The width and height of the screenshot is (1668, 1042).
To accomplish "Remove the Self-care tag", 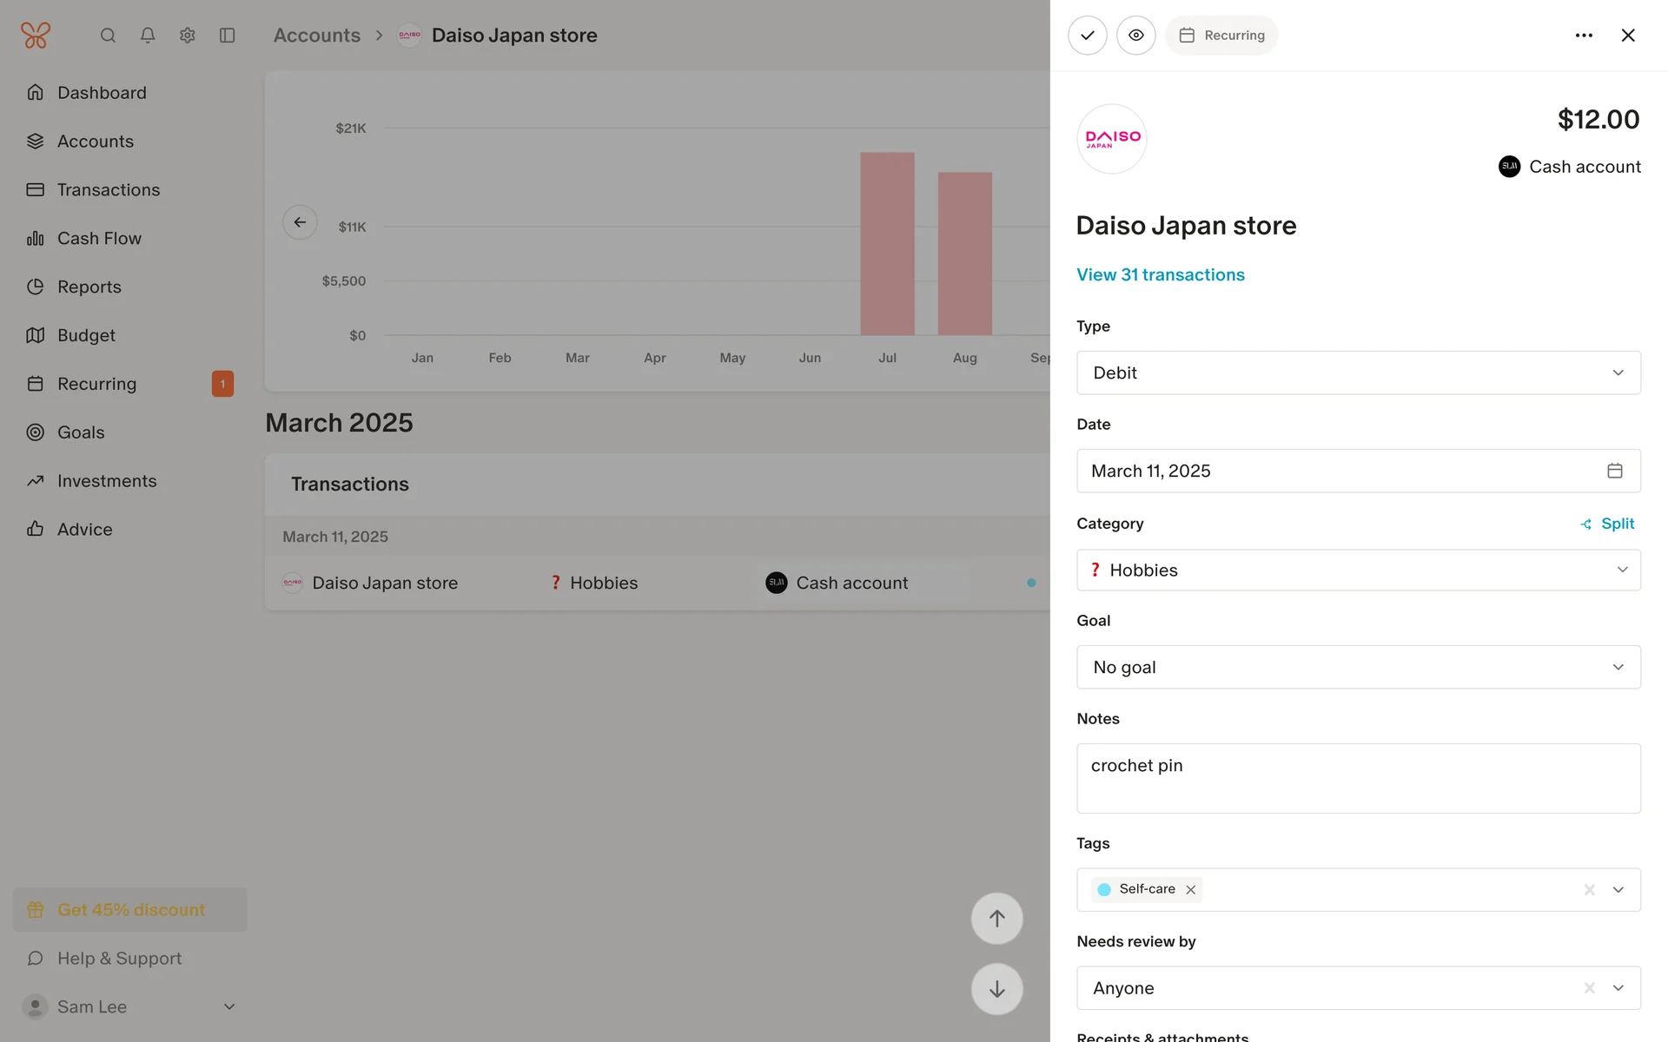I will click(x=1191, y=890).
